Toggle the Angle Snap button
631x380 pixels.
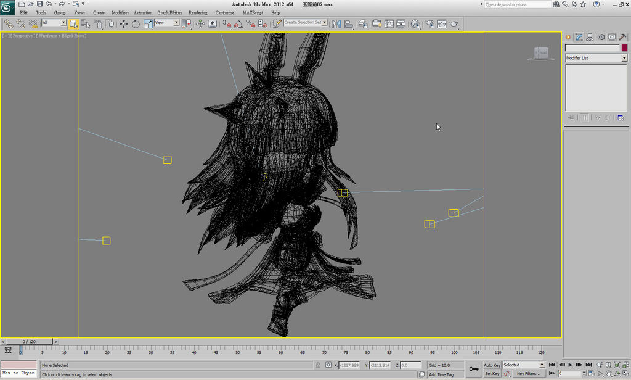click(238, 24)
